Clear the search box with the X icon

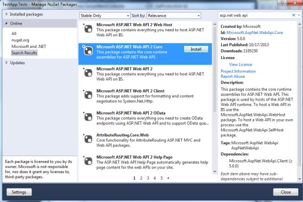pyautogui.click(x=294, y=15)
